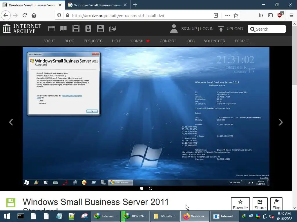
Task: Click the Windows SBS 2011 screenshot image
Action: coord(146,116)
